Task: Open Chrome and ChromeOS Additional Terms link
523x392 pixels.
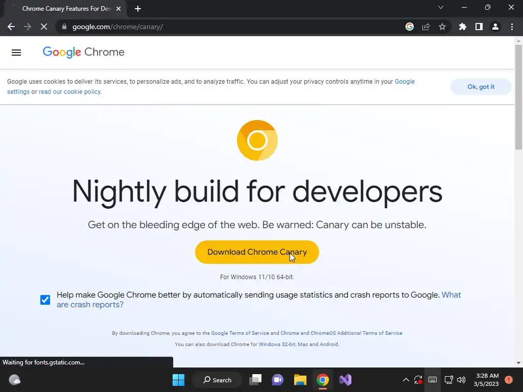Action: click(x=341, y=333)
